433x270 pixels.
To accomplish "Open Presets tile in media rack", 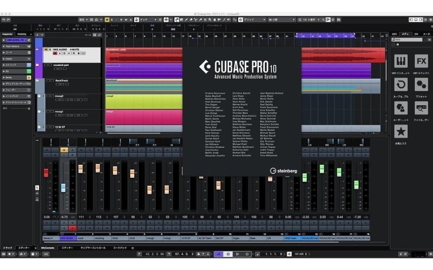I will pos(421,85).
